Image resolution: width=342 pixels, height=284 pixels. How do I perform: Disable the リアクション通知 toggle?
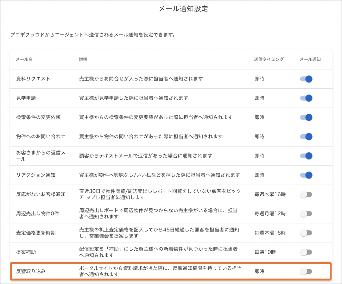tap(306, 175)
